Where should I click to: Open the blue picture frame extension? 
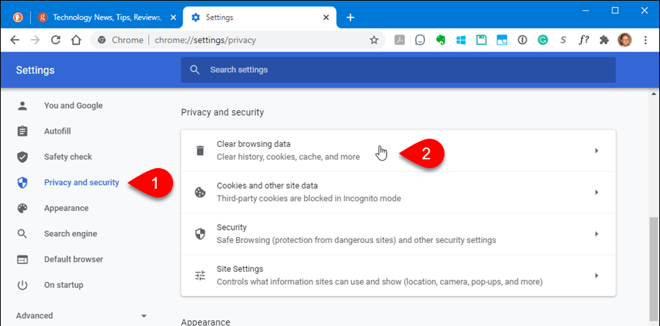(502, 40)
